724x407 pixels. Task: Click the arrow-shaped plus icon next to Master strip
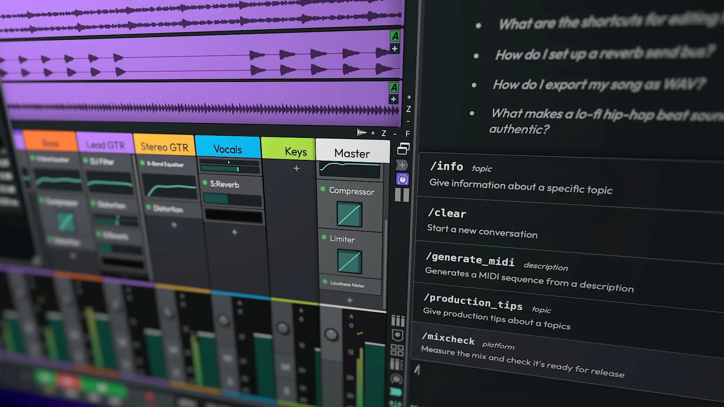point(402,165)
